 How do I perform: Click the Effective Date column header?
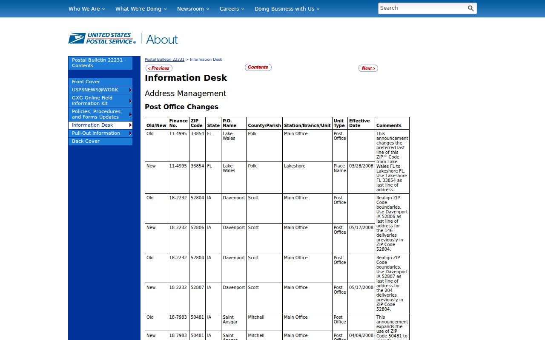pyautogui.click(x=361, y=123)
